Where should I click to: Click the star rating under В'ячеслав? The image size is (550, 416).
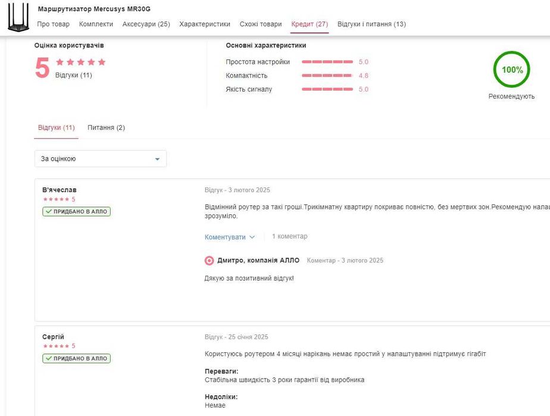pyautogui.click(x=56, y=199)
